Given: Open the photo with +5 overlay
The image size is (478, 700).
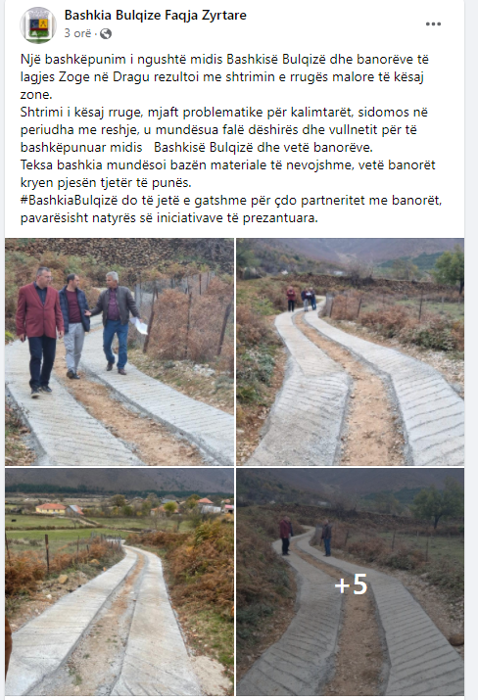Looking at the screenshot, I should coord(351,582).
